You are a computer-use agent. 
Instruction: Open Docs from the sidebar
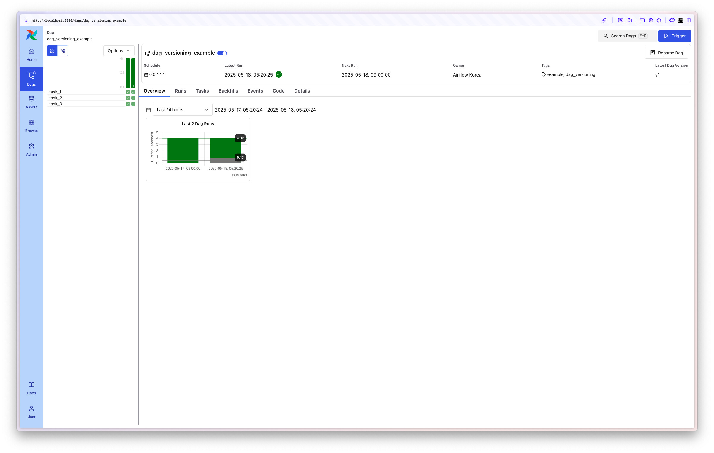[31, 388]
